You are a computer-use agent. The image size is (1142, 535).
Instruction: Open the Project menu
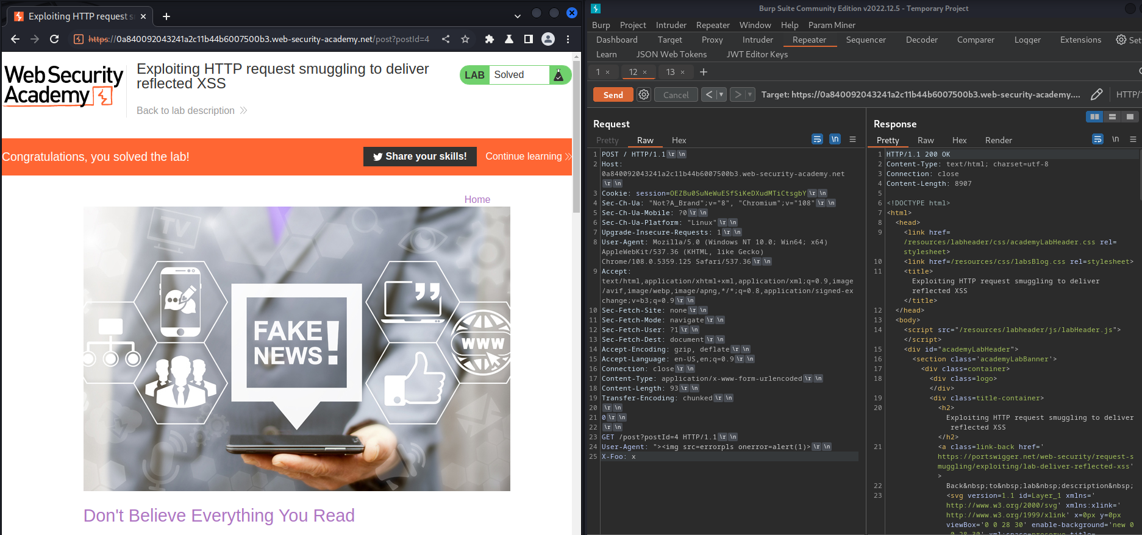(633, 25)
